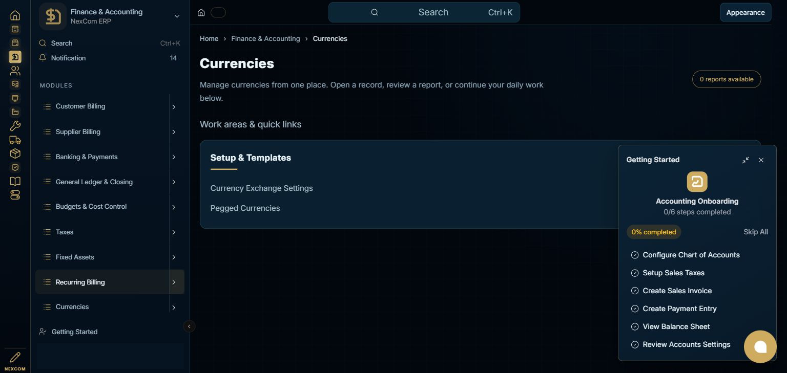Image resolution: width=787 pixels, height=373 pixels.
Task: Click the Appearance button
Action: (x=745, y=12)
